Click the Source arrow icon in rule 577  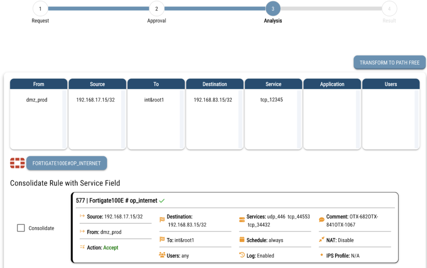(82, 216)
